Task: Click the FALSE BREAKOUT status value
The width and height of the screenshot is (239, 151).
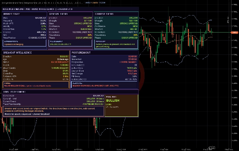Action: pyautogui.click(x=60, y=62)
